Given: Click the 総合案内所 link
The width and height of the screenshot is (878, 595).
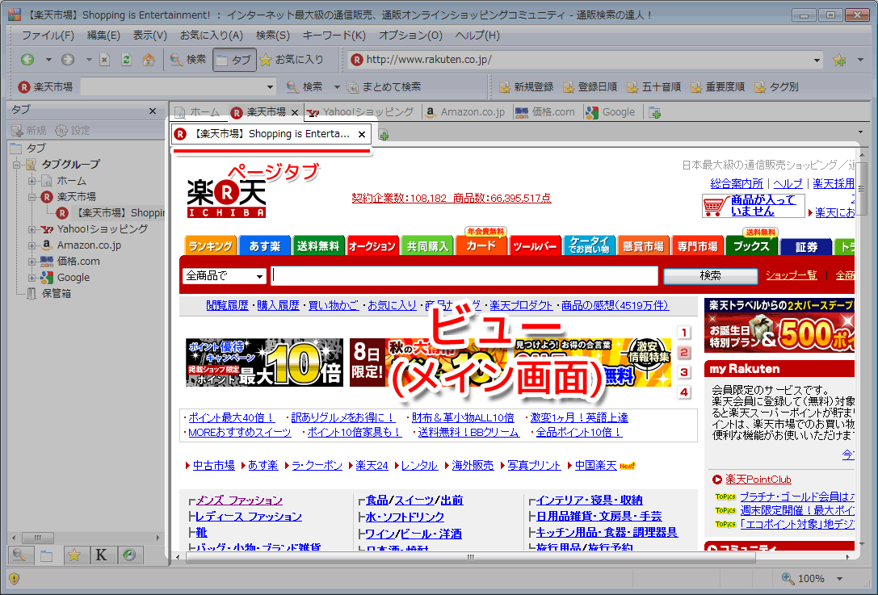Looking at the screenshot, I should tap(737, 183).
